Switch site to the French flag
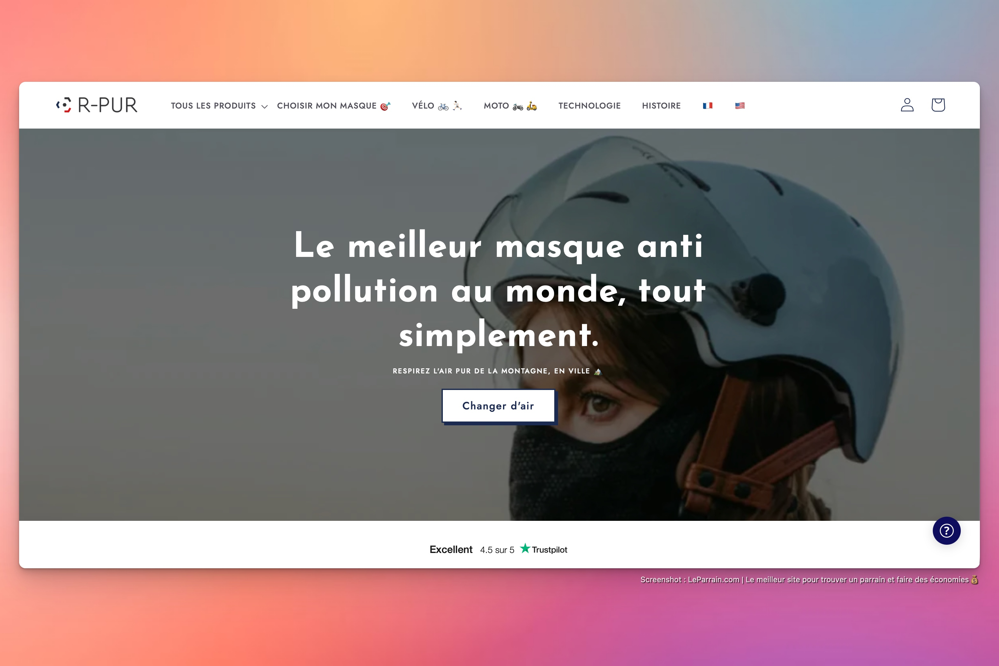999x666 pixels. click(x=707, y=106)
